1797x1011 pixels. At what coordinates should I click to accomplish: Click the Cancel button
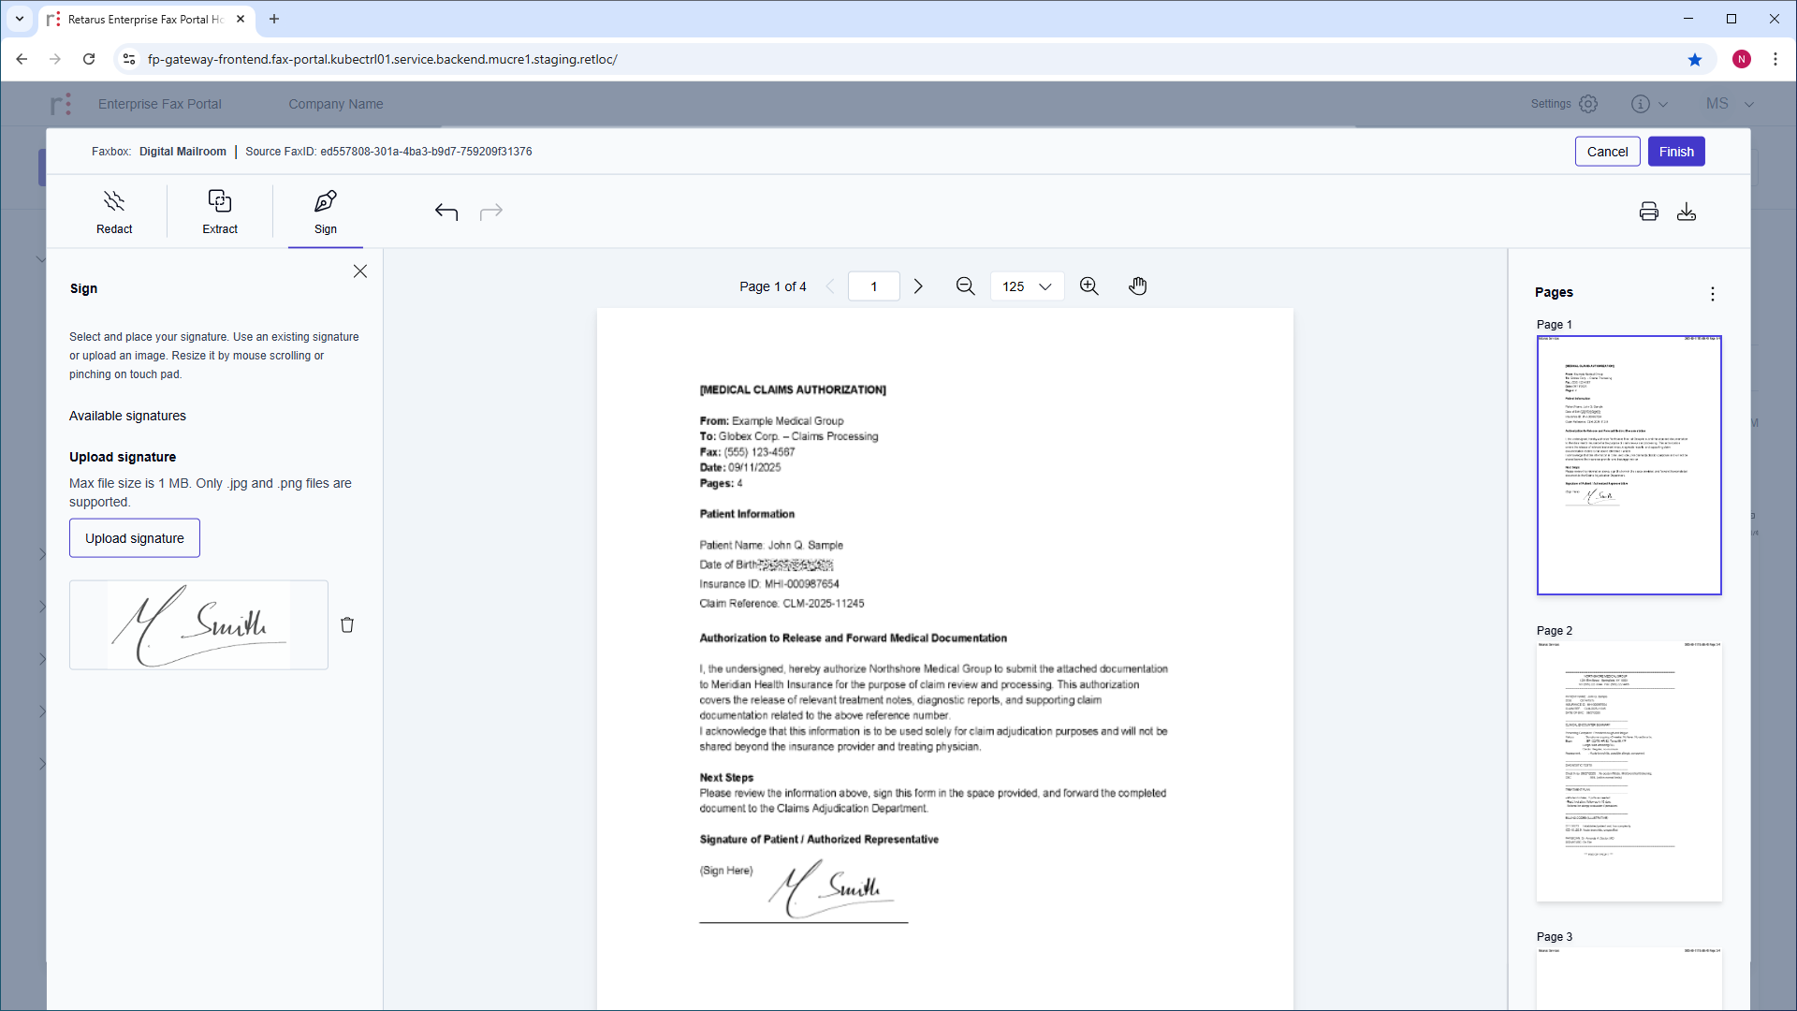(1607, 152)
